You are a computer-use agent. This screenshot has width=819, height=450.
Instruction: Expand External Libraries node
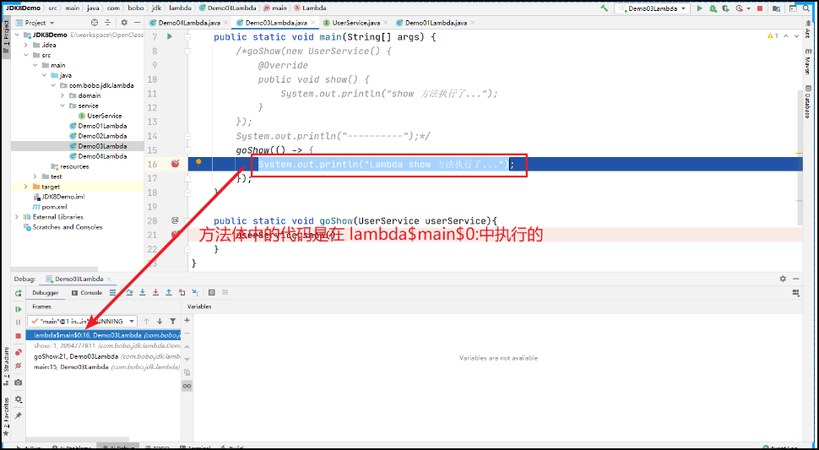point(17,217)
